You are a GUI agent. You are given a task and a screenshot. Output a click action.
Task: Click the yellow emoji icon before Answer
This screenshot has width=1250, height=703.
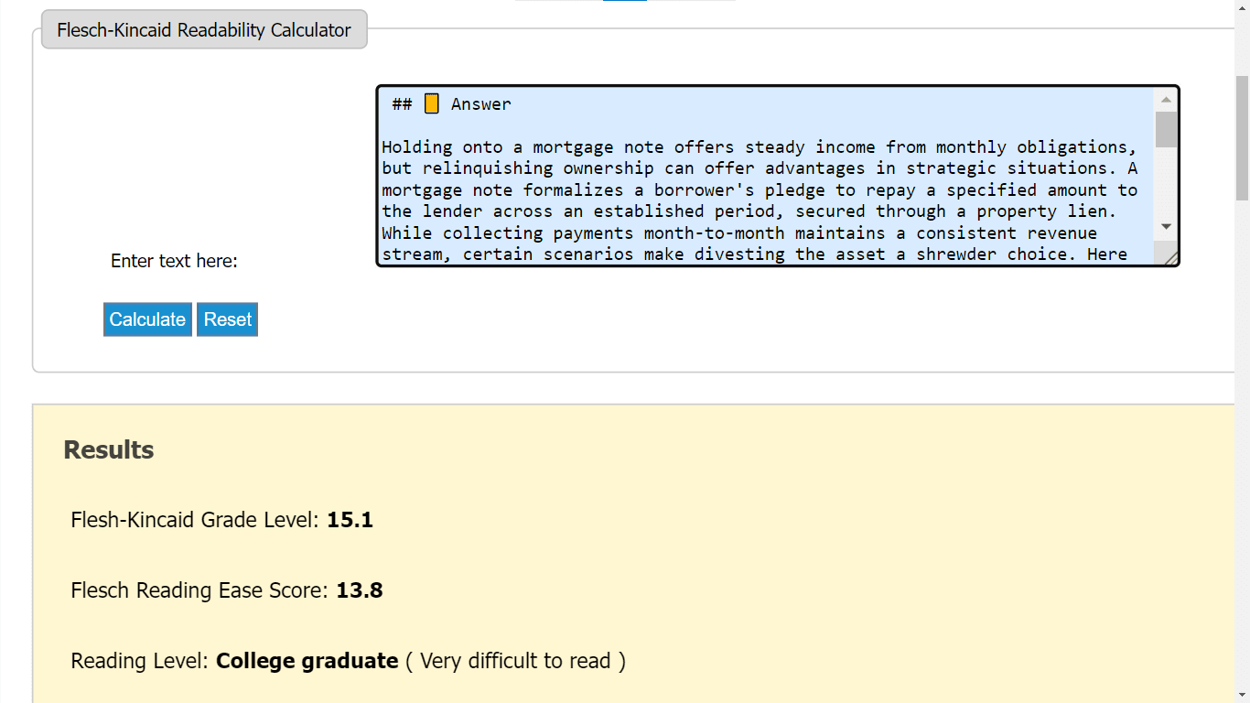click(432, 103)
